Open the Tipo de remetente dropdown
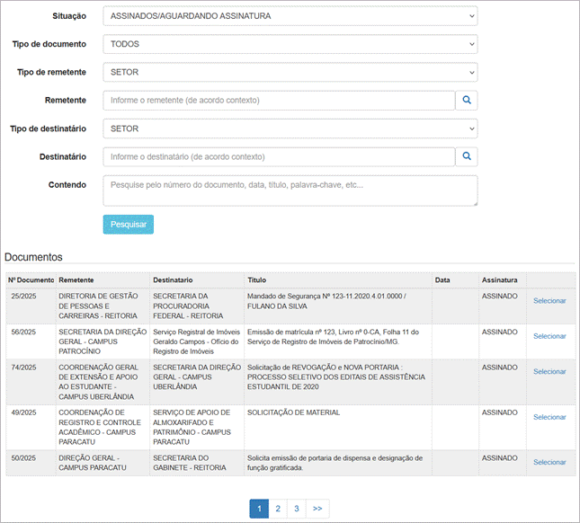The image size is (580, 523). [290, 73]
